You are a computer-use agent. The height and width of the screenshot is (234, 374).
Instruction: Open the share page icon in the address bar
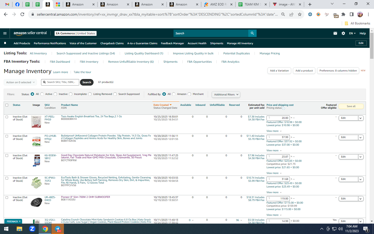(291, 14)
